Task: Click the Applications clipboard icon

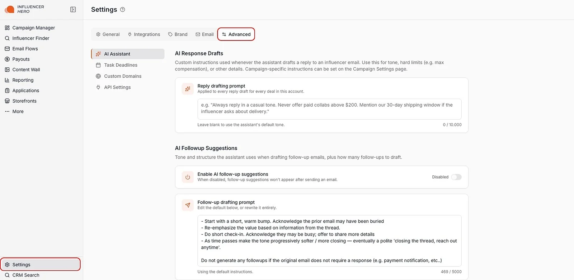Action: coord(7,91)
